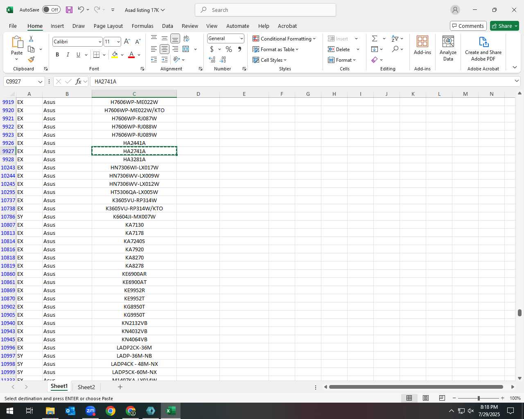Image resolution: width=524 pixels, height=419 pixels.
Task: Switch to the Formulas tab
Action: click(142, 26)
